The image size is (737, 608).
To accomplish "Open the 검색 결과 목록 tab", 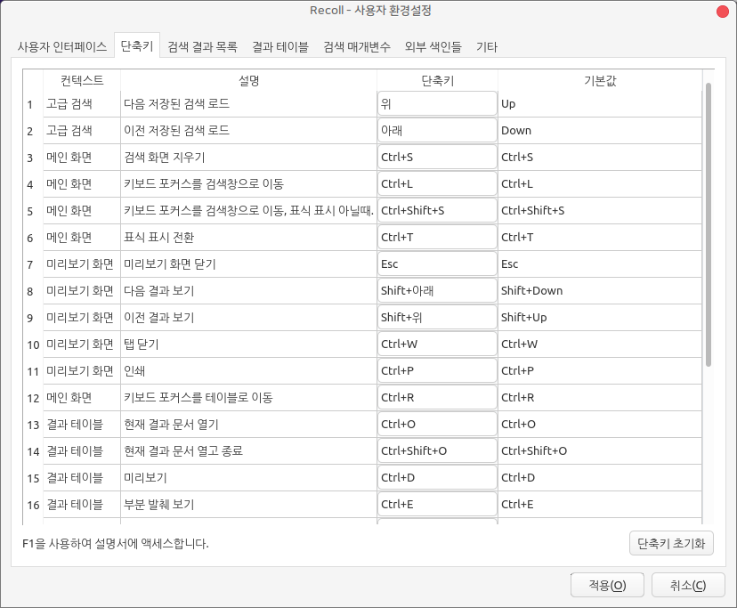I will [202, 46].
